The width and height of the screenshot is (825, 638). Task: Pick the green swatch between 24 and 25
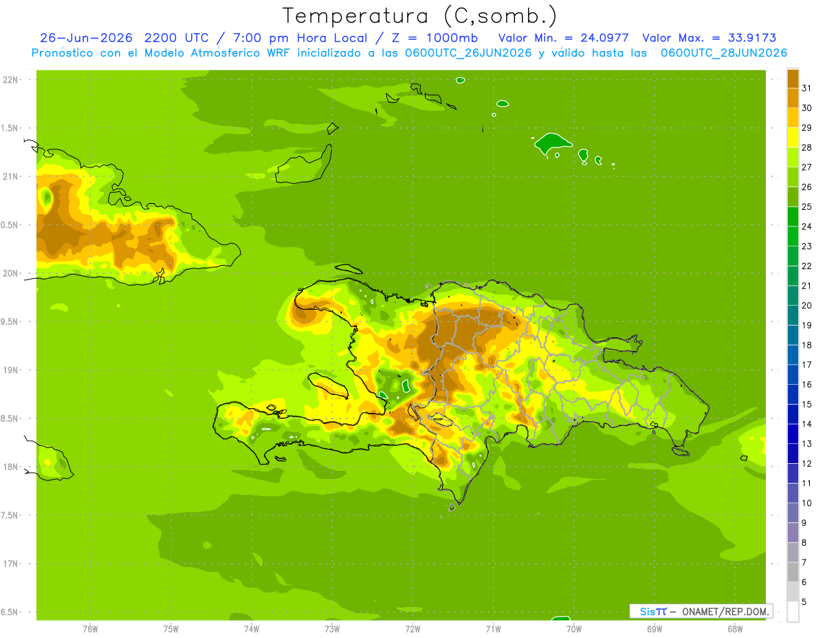[793, 216]
